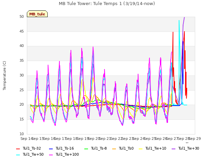The image size is (215, 161).
Task: Click the chart title text
Action: tap(107, 4)
